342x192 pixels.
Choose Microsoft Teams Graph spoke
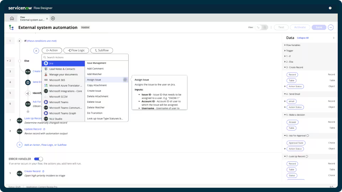pyautogui.click(x=63, y=113)
